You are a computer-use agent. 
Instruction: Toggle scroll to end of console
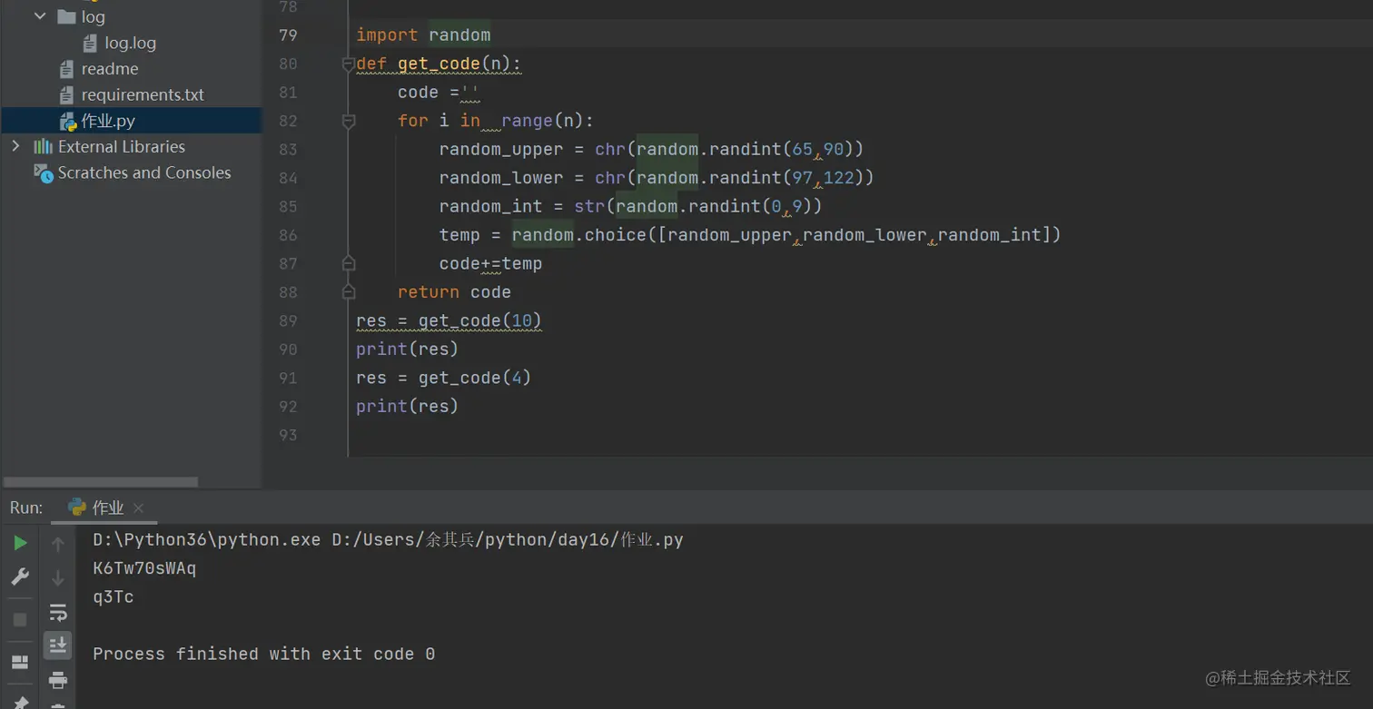(58, 645)
